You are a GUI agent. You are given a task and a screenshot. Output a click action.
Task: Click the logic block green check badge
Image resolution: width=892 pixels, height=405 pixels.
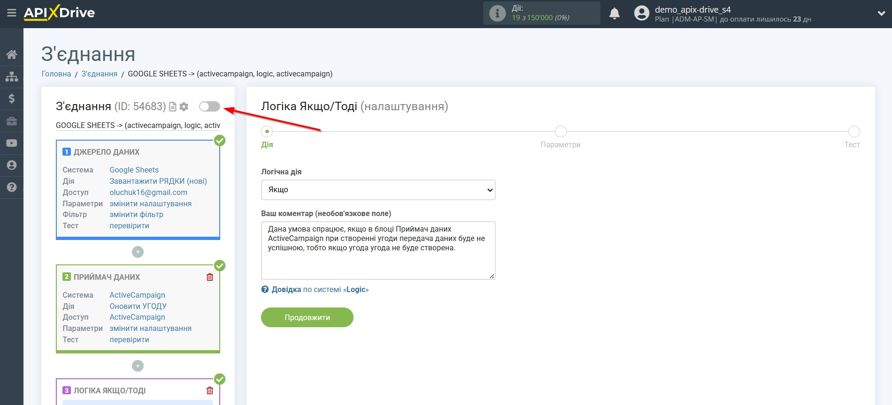pyautogui.click(x=220, y=379)
